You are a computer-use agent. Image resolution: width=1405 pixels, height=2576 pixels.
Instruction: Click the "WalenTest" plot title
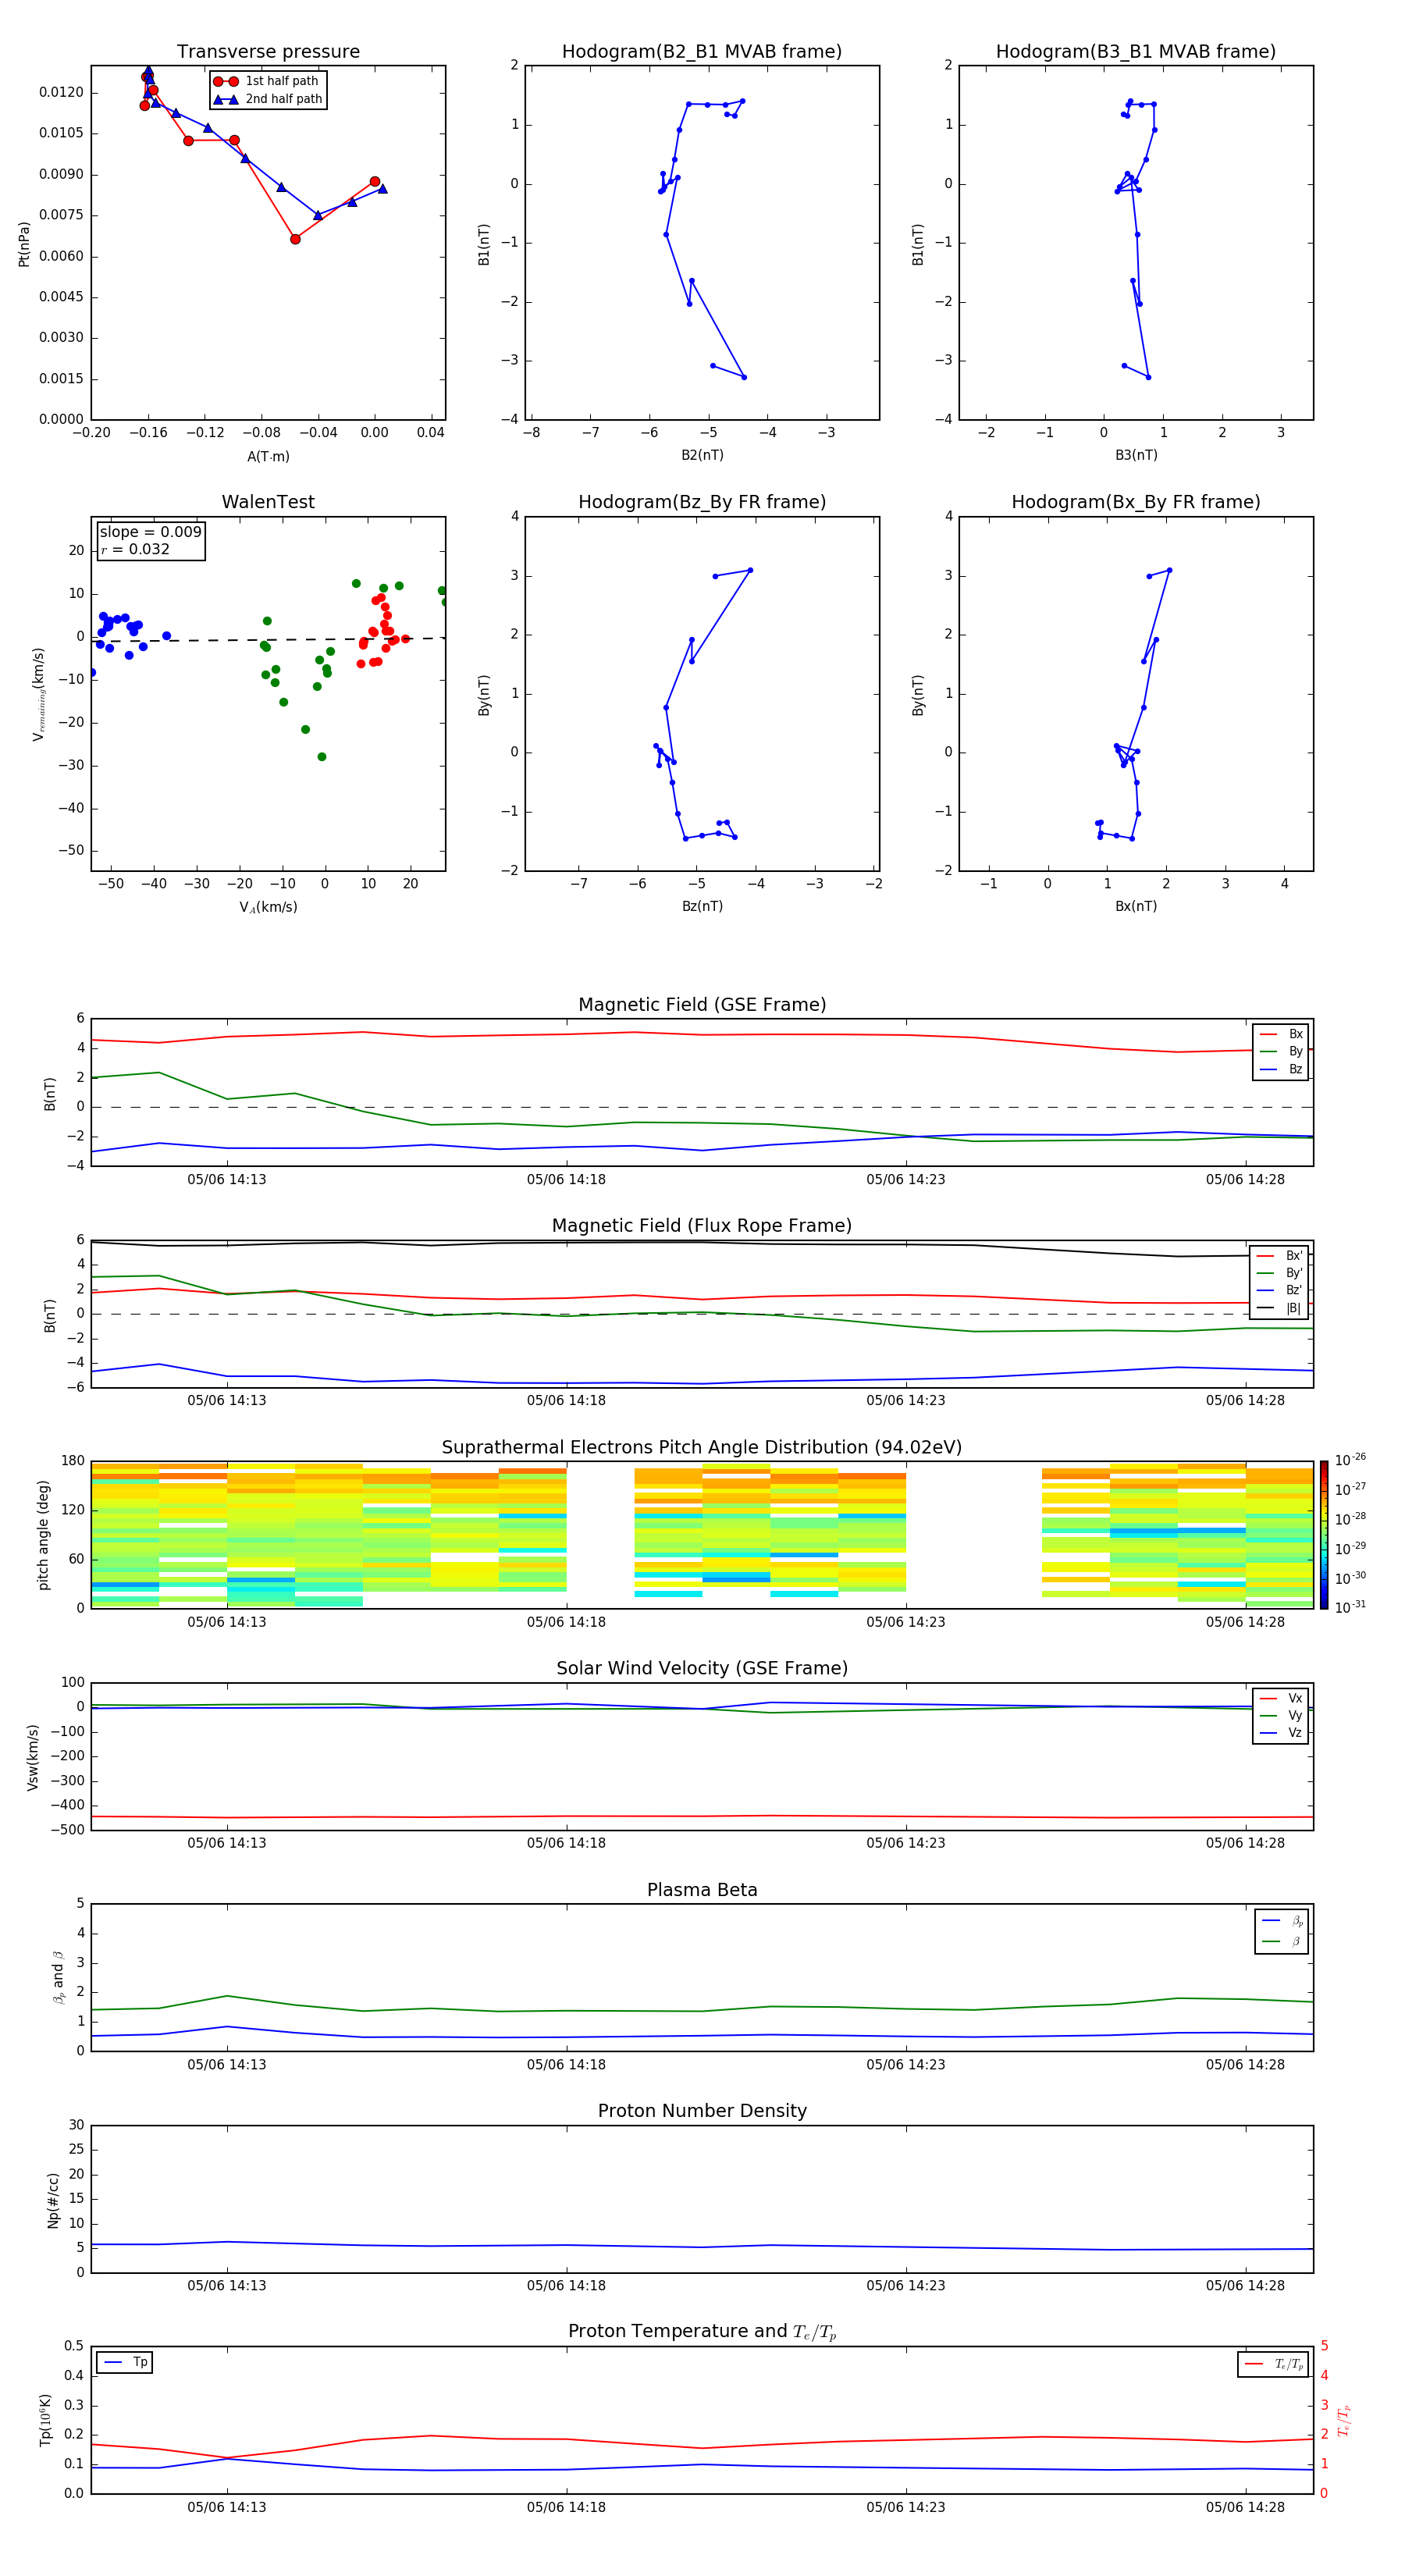click(268, 502)
